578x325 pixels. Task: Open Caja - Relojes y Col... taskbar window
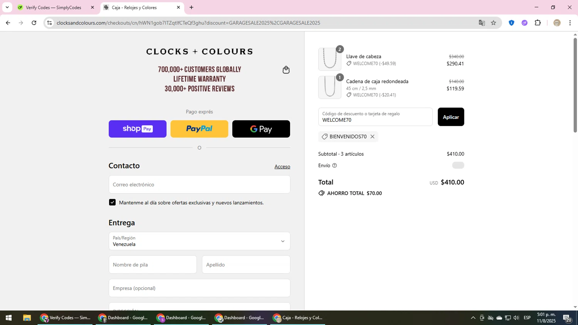(x=297, y=318)
